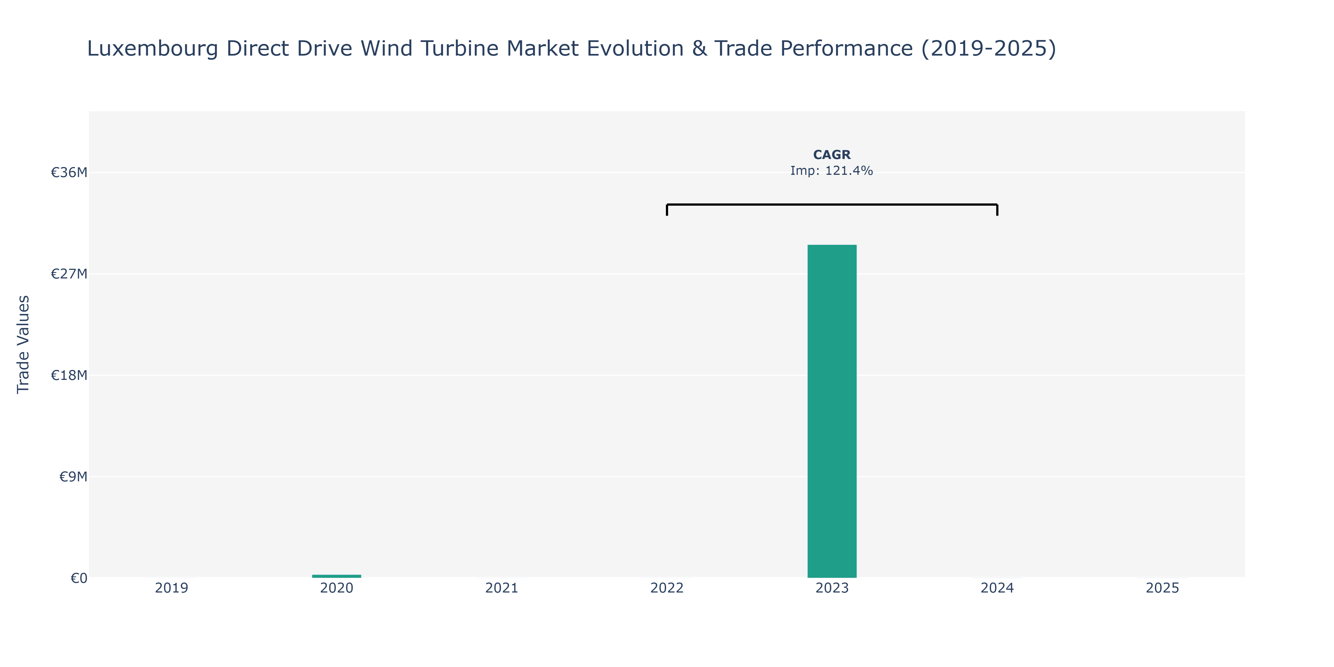
Task: Click the €18M y-axis label
Action: [x=69, y=375]
